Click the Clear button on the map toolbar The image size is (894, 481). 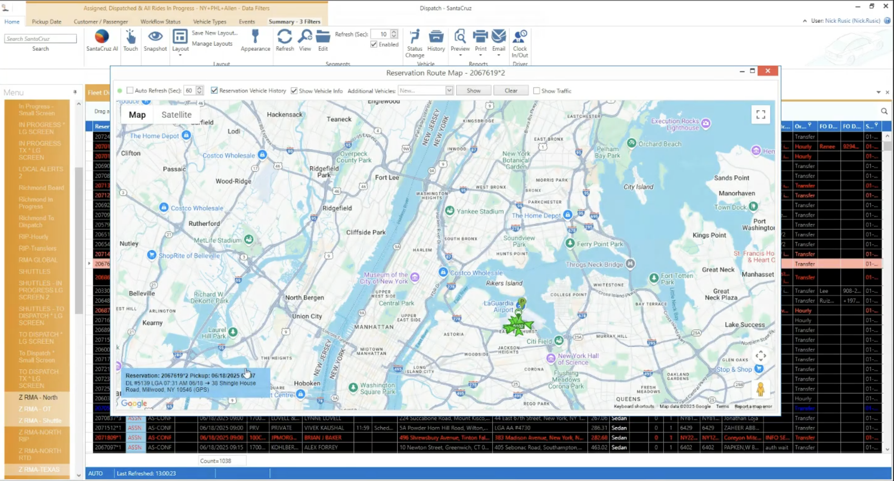point(511,90)
